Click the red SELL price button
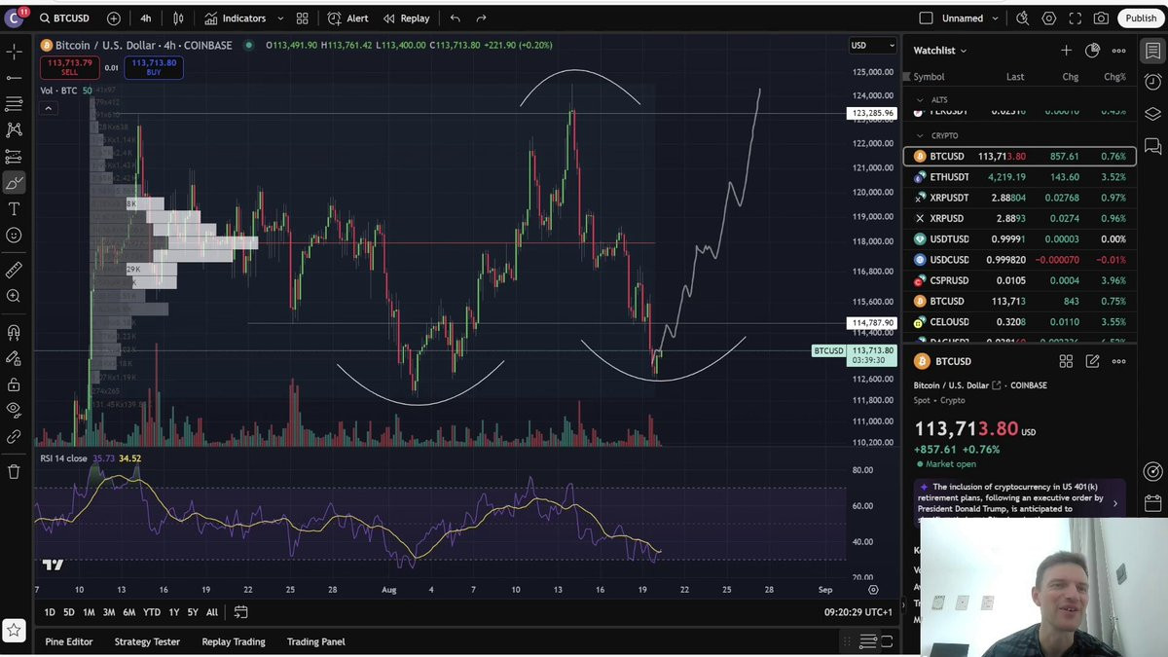The width and height of the screenshot is (1168, 657). 69,67
